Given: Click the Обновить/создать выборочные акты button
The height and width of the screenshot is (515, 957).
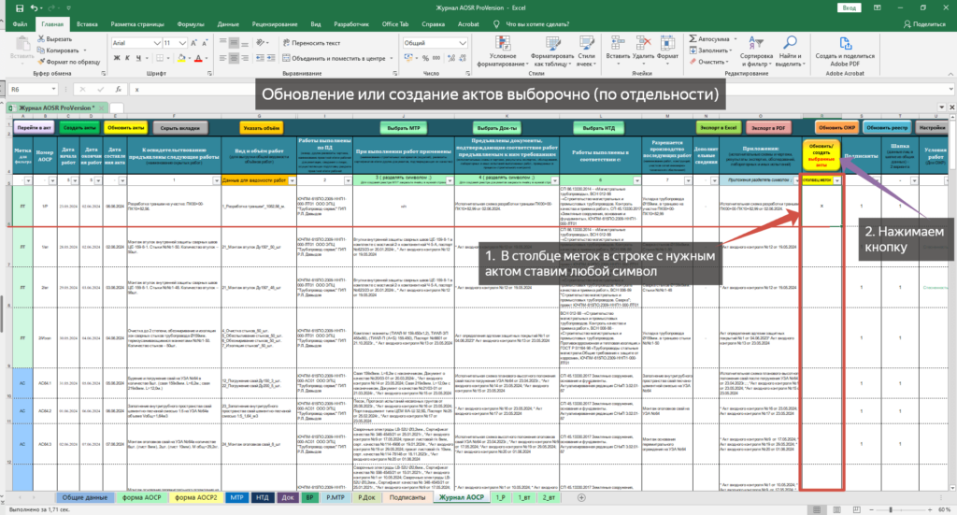Looking at the screenshot, I should point(821,154).
